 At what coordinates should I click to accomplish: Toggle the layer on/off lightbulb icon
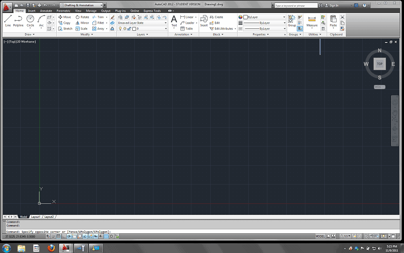click(x=120, y=28)
